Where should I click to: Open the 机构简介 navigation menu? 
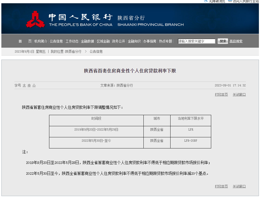tap(41, 41)
